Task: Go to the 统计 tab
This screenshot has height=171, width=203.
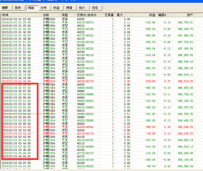Action: click(x=82, y=8)
